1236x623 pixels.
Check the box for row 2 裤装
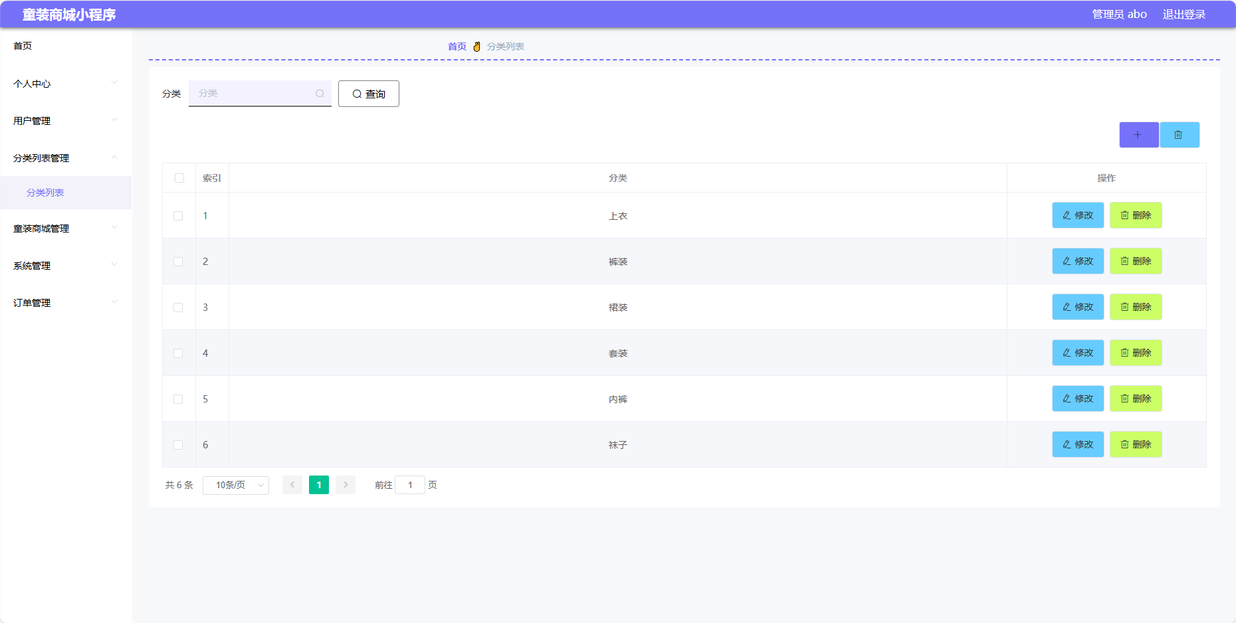[x=178, y=262]
